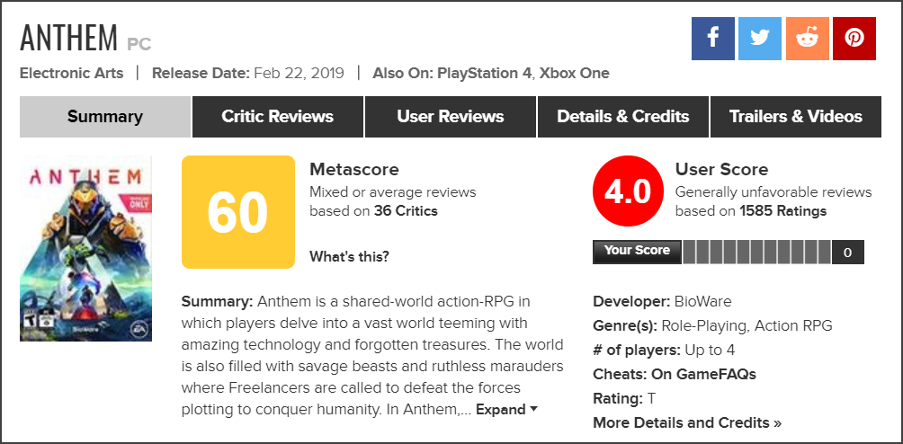The height and width of the screenshot is (444, 903).
Task: Click the 1585 Ratings link
Action: [x=782, y=211]
